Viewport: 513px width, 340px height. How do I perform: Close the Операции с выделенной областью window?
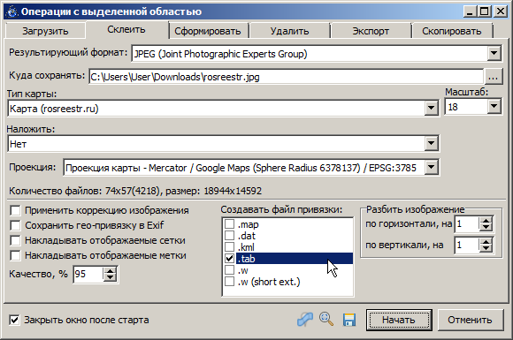tap(501, 11)
